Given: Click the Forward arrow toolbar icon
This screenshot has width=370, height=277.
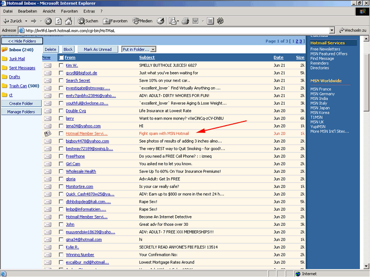Looking at the screenshot, I should click(x=34, y=21).
